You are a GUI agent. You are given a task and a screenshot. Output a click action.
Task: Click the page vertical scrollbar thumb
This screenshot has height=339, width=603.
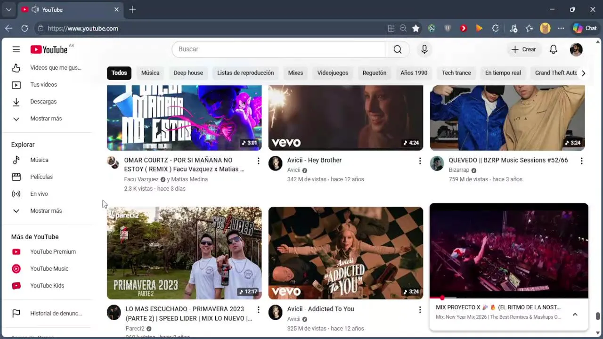tap(598, 316)
